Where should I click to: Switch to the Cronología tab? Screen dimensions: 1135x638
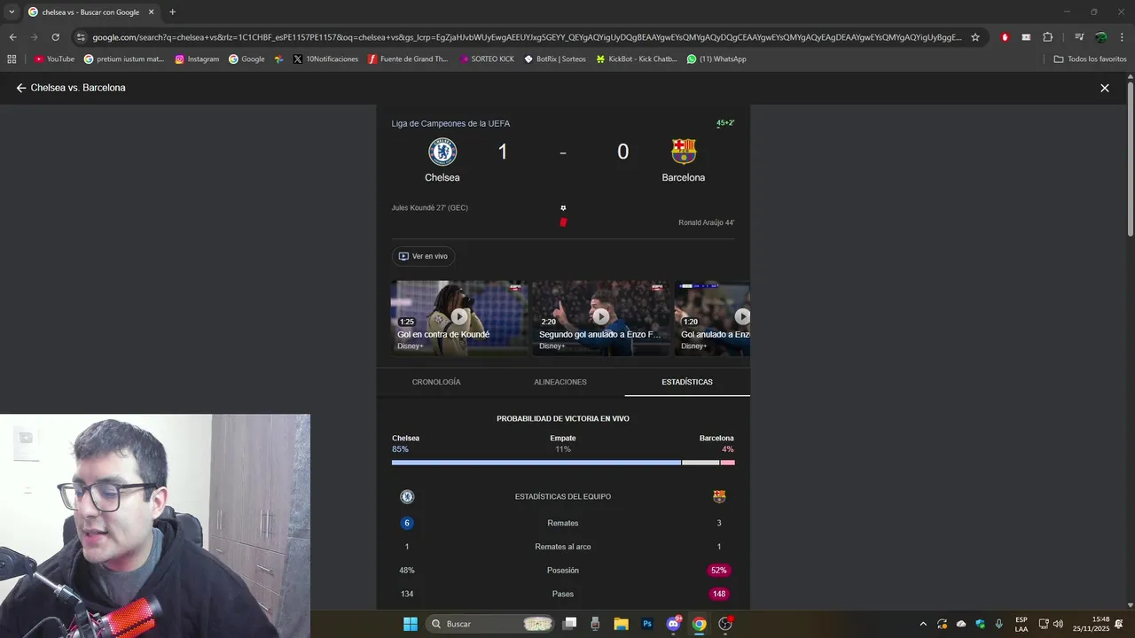[x=436, y=382]
